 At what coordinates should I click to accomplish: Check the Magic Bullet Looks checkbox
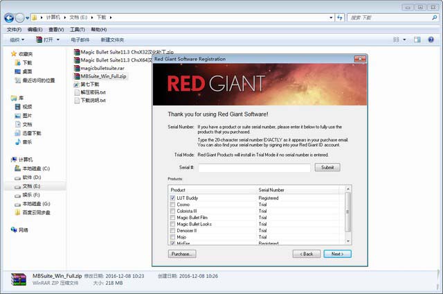(172, 224)
